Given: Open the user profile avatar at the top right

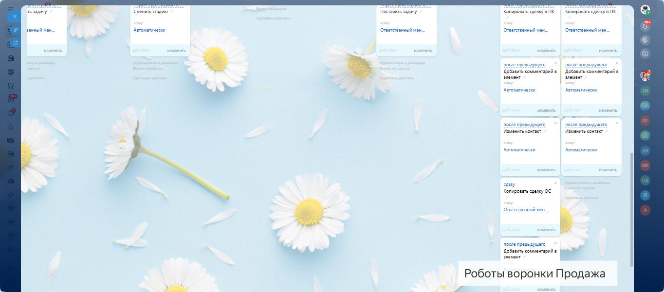Looking at the screenshot, I should pos(645,10).
